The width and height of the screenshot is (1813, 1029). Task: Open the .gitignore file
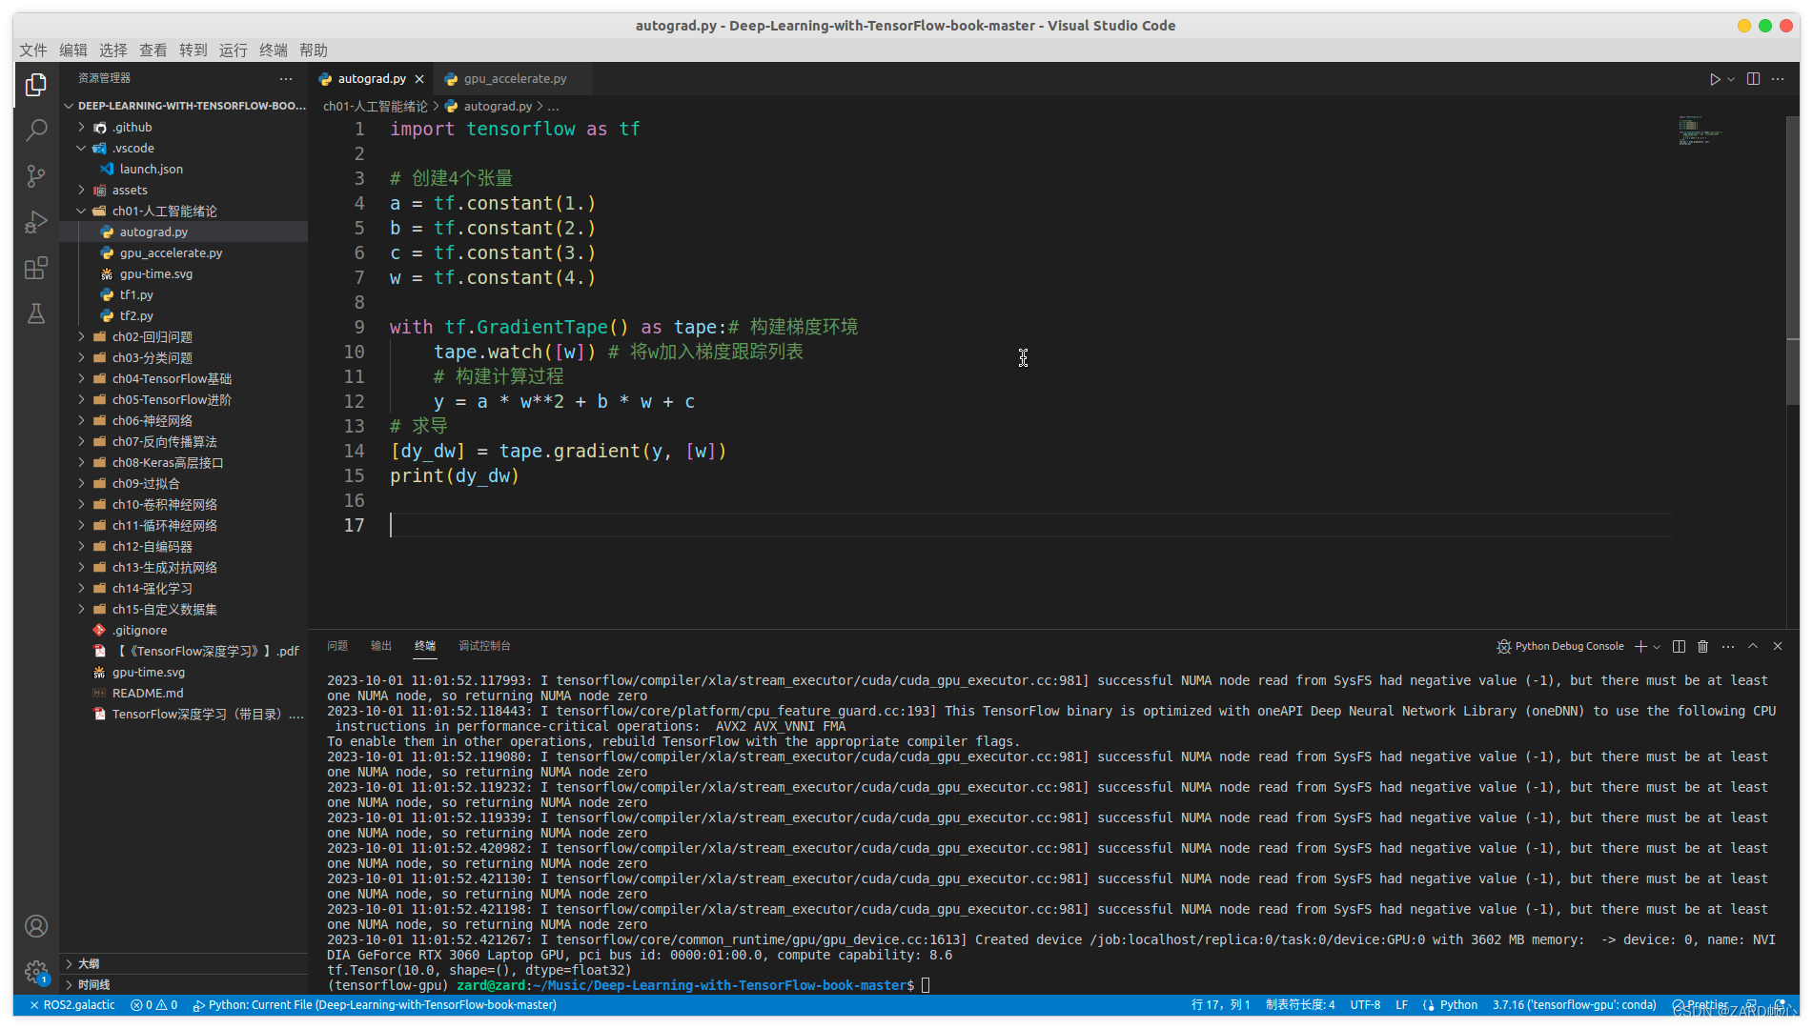tap(183, 631)
